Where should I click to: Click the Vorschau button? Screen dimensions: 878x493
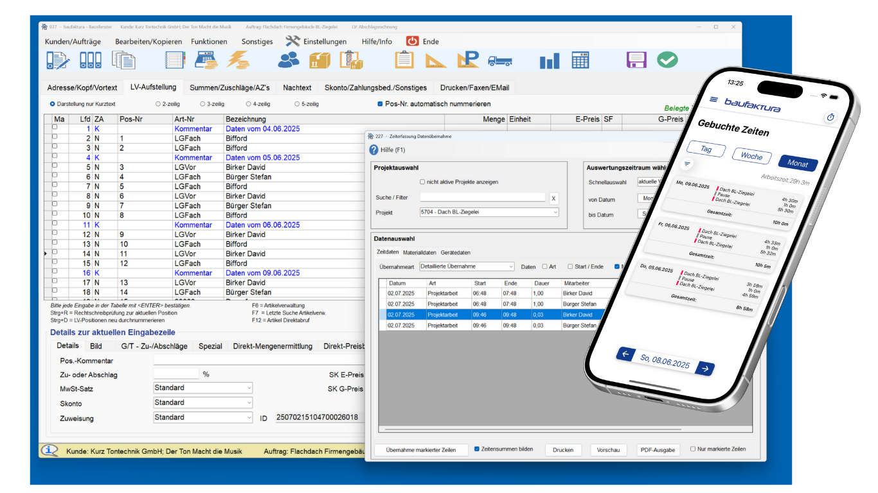coord(608,450)
